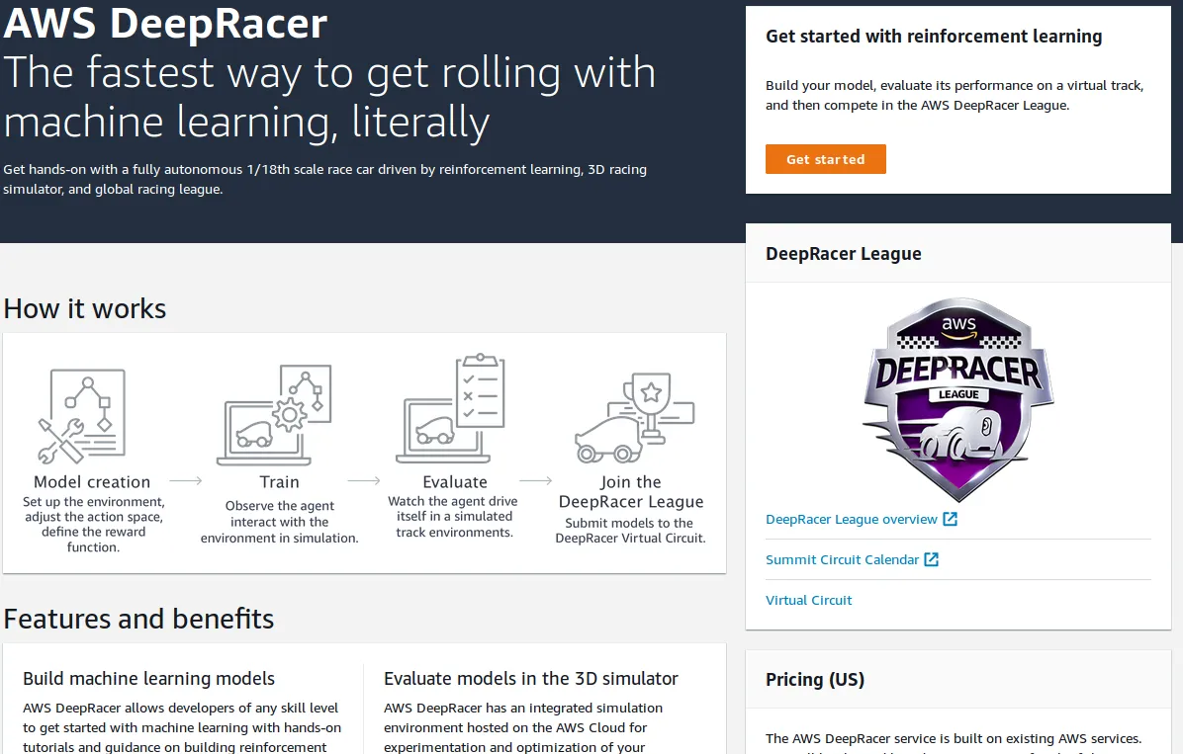Click 'The fastest way to get rolling' headline

point(329,97)
